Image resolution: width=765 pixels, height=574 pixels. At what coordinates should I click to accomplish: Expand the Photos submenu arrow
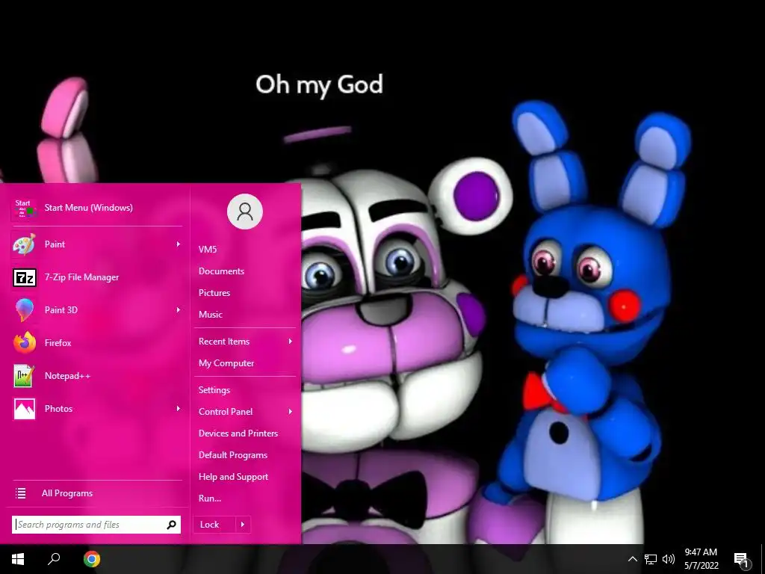tap(178, 409)
